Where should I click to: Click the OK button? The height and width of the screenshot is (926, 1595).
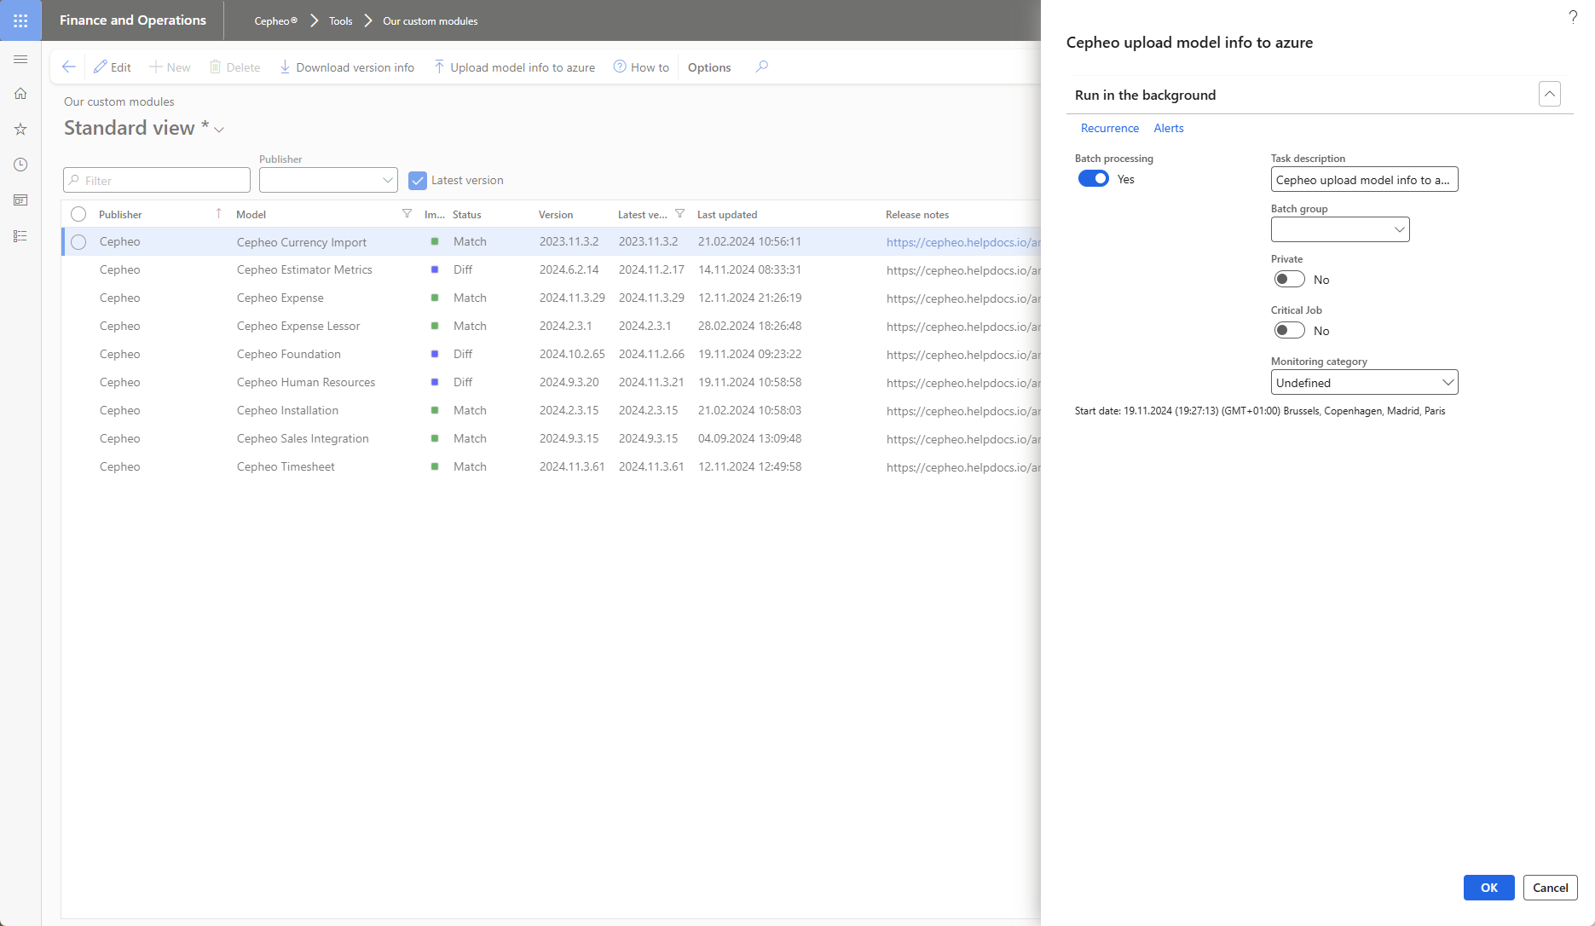[1488, 888]
